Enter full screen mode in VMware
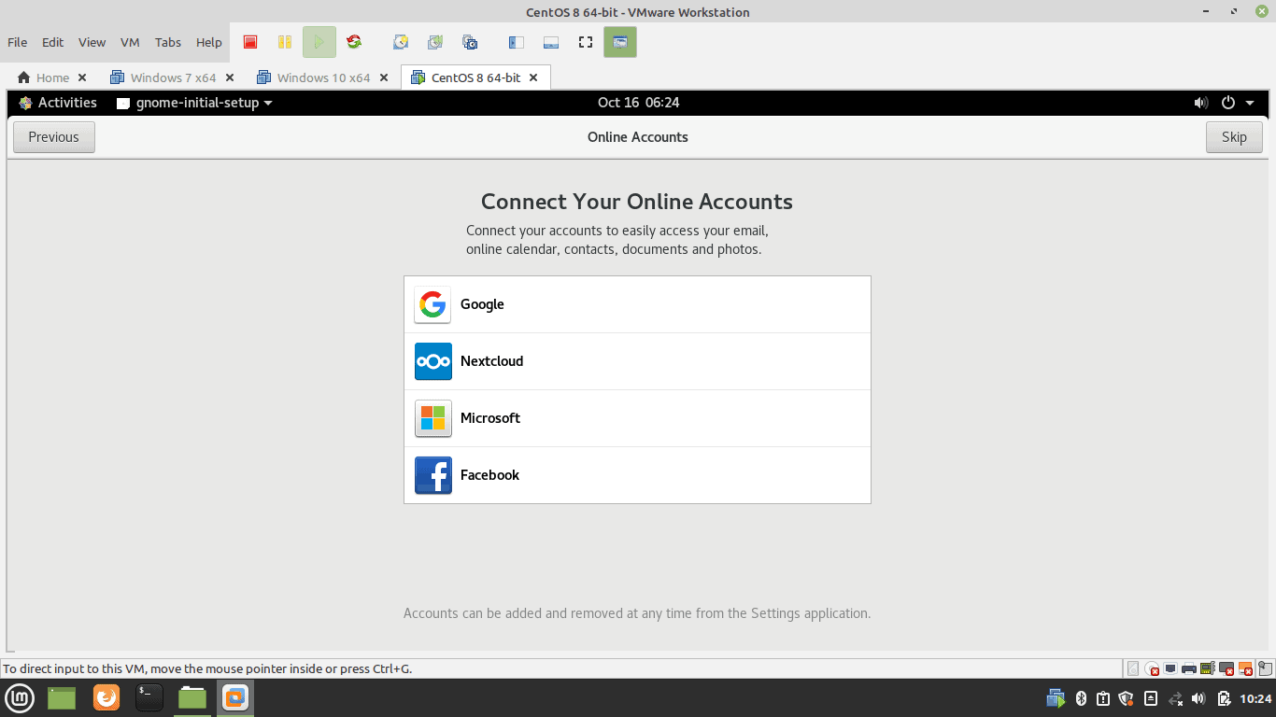The height and width of the screenshot is (717, 1276). tap(586, 42)
